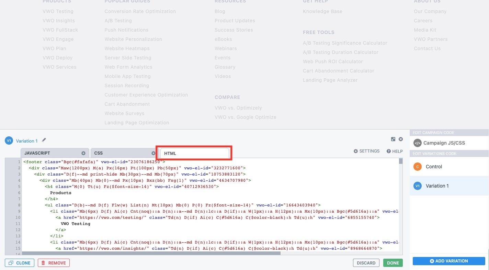Viewport: 489px width, 270px height.
Task: Edit Variation 1 name with pencil icon
Action: click(x=44, y=140)
